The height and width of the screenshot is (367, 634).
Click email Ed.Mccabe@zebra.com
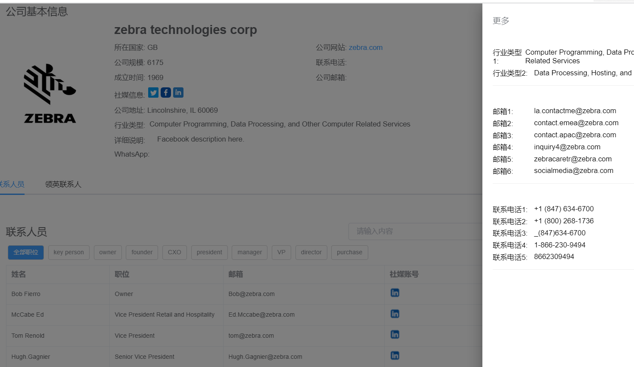tap(261, 315)
